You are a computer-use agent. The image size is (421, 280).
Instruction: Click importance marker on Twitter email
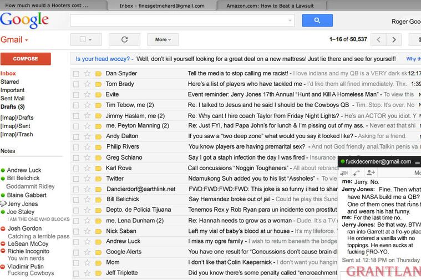pyautogui.click(x=98, y=179)
